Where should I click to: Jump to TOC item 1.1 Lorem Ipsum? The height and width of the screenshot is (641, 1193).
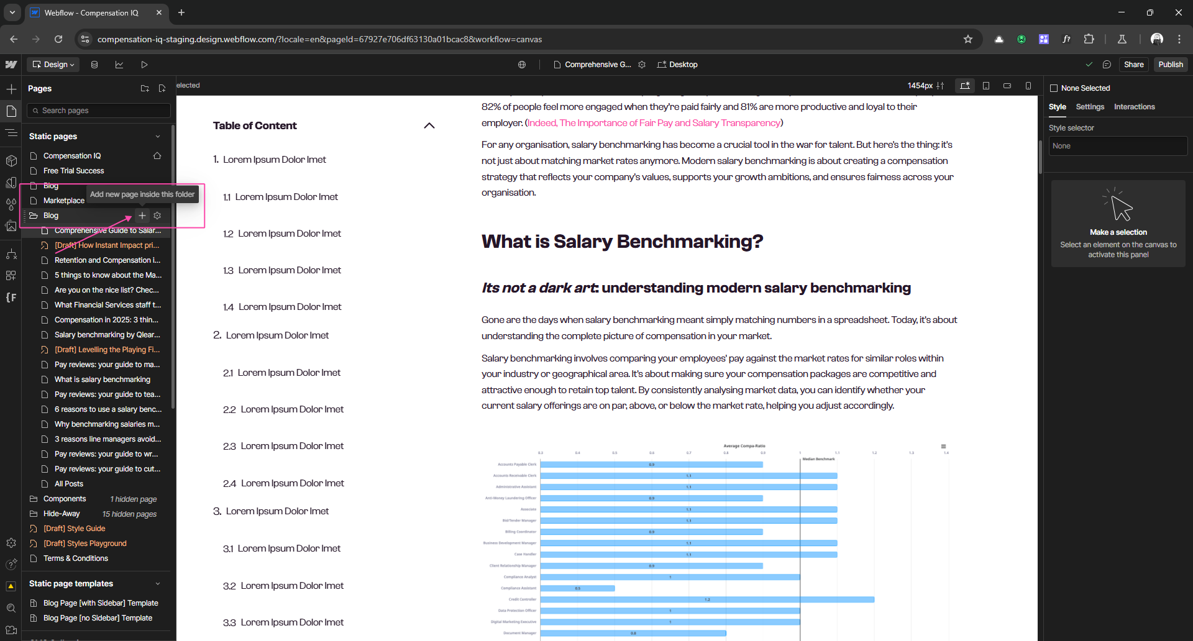coord(281,197)
